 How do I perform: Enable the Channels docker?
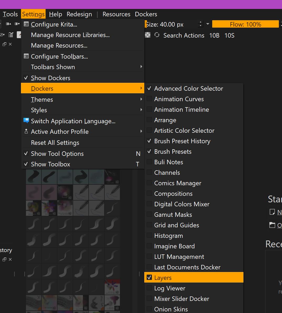click(x=194, y=172)
